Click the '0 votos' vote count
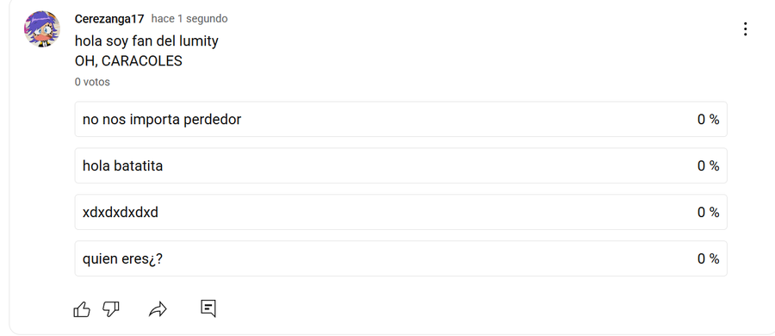Screen dimensions: 775x336 [x=92, y=82]
